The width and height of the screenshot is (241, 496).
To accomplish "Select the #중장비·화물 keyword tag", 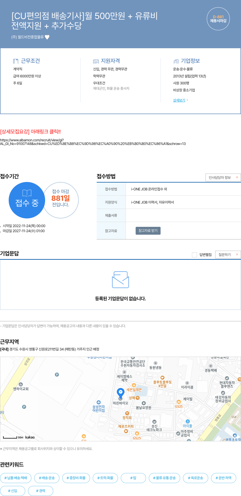I will click(x=76, y=478).
